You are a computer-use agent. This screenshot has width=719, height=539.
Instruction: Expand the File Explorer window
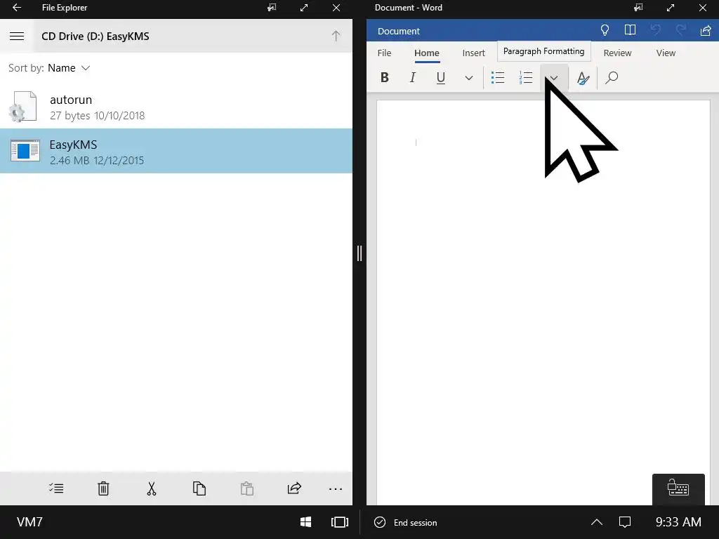304,8
